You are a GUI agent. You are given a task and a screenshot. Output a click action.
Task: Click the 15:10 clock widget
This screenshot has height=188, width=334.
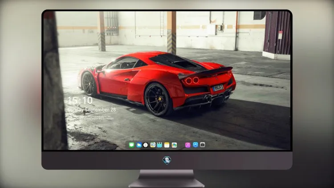[80, 100]
